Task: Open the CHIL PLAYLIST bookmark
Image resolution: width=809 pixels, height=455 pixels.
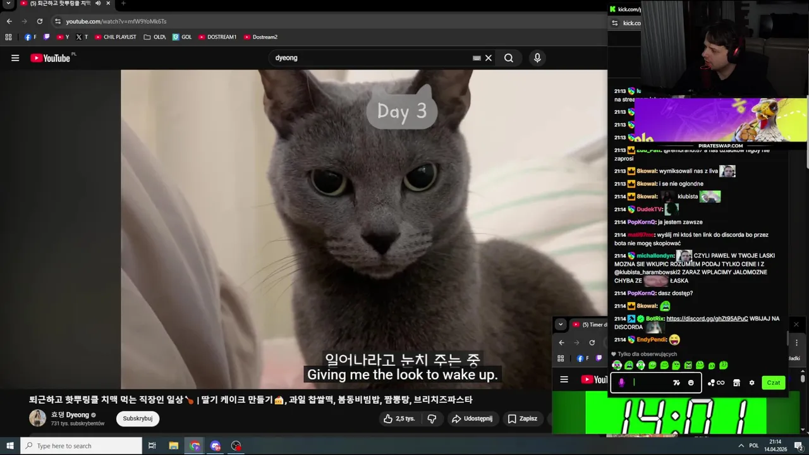Action: pyautogui.click(x=116, y=37)
